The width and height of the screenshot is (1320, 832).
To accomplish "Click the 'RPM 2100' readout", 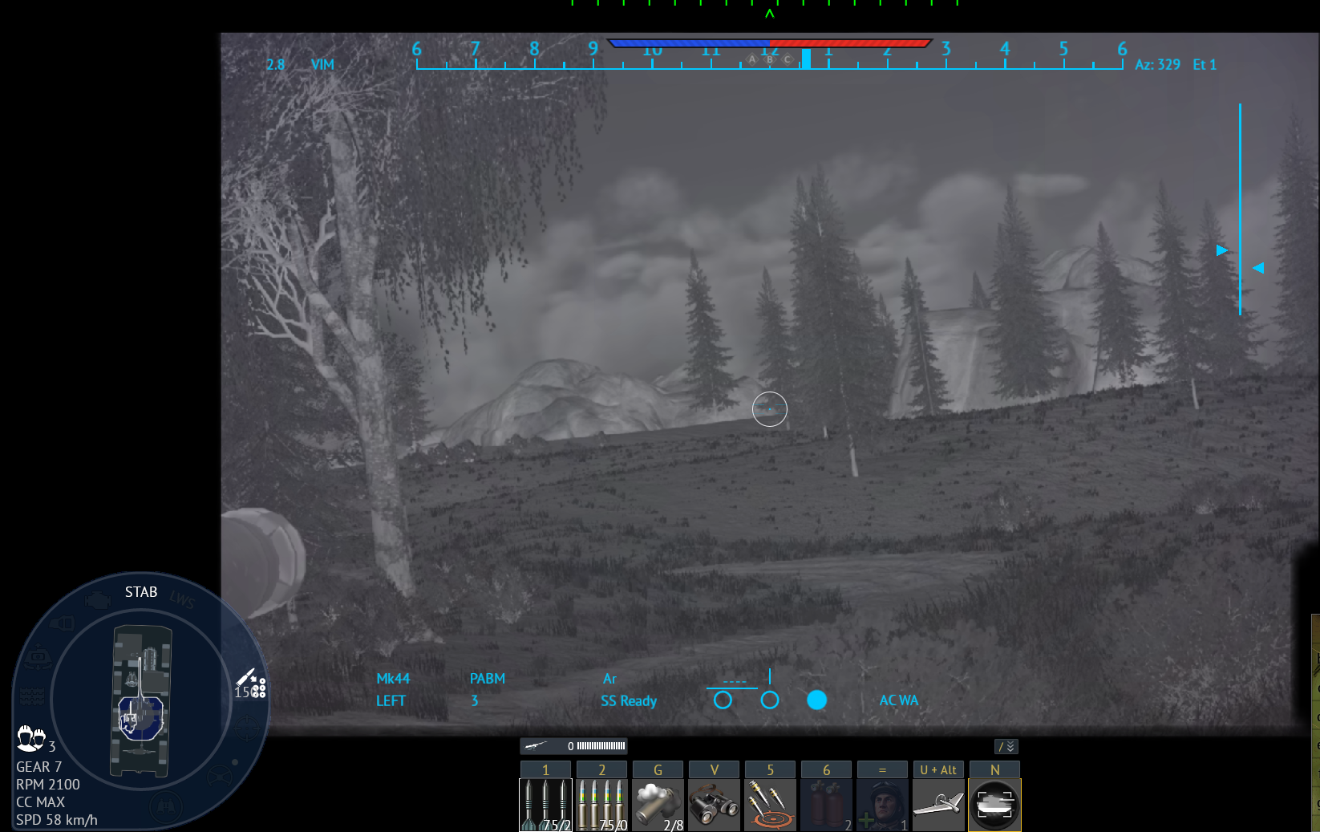I will (48, 785).
